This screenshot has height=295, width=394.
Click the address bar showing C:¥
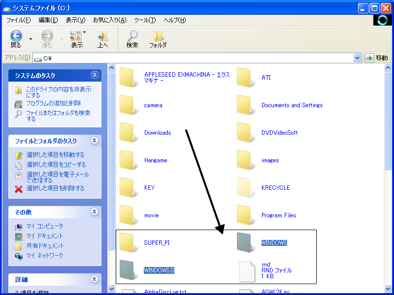[x=194, y=58]
